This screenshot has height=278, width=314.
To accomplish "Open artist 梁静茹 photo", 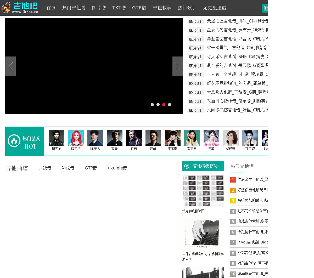I will (x=231, y=138).
